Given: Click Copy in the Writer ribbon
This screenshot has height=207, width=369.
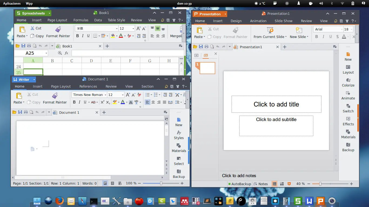Looking at the screenshot, I should tap(33, 102).
